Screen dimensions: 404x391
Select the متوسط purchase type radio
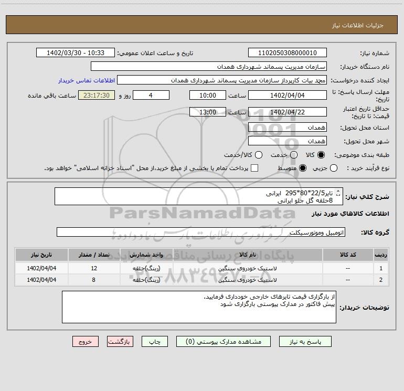pos(303,168)
